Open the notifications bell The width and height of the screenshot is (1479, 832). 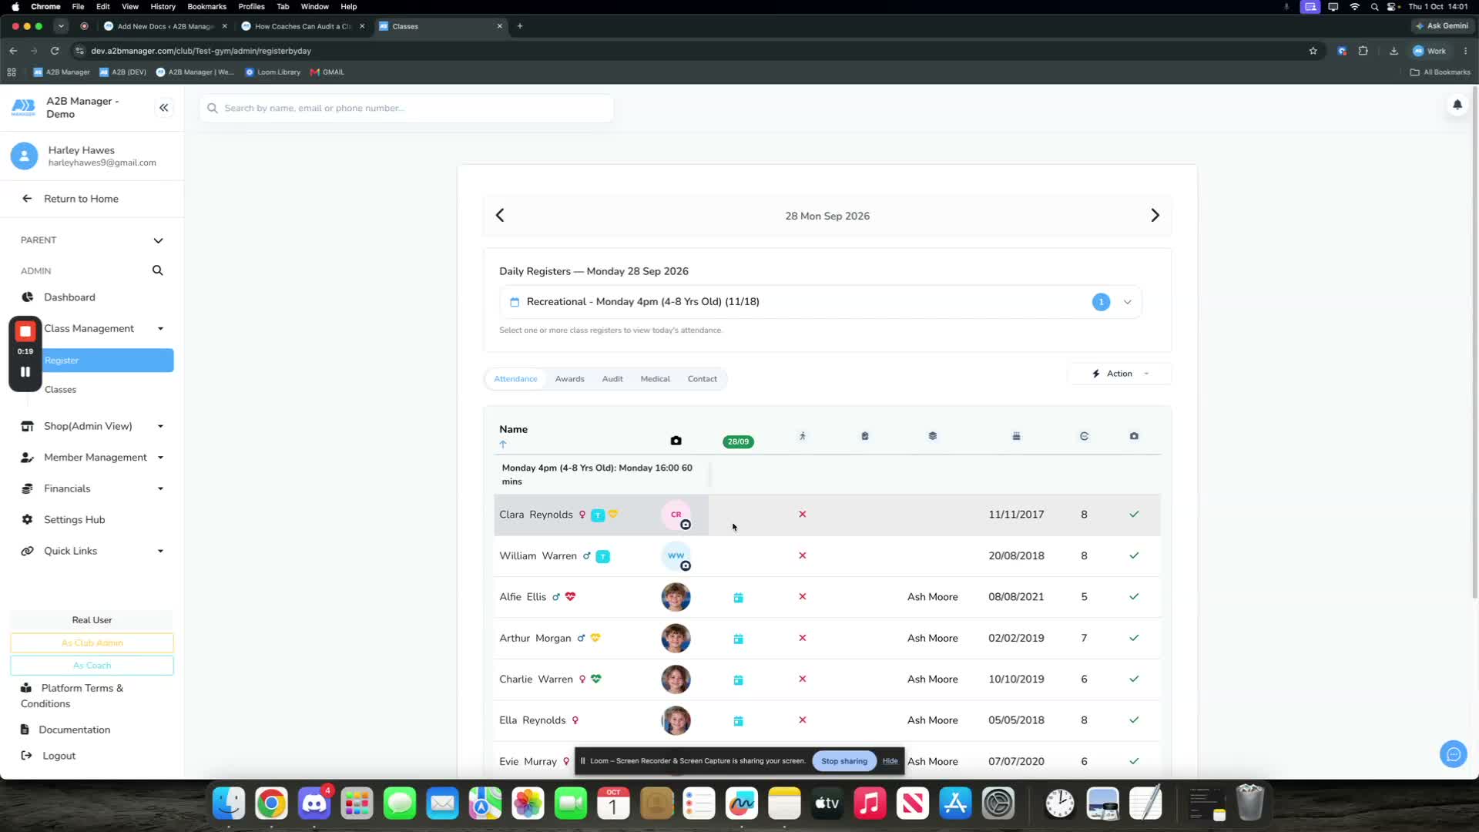point(1457,105)
